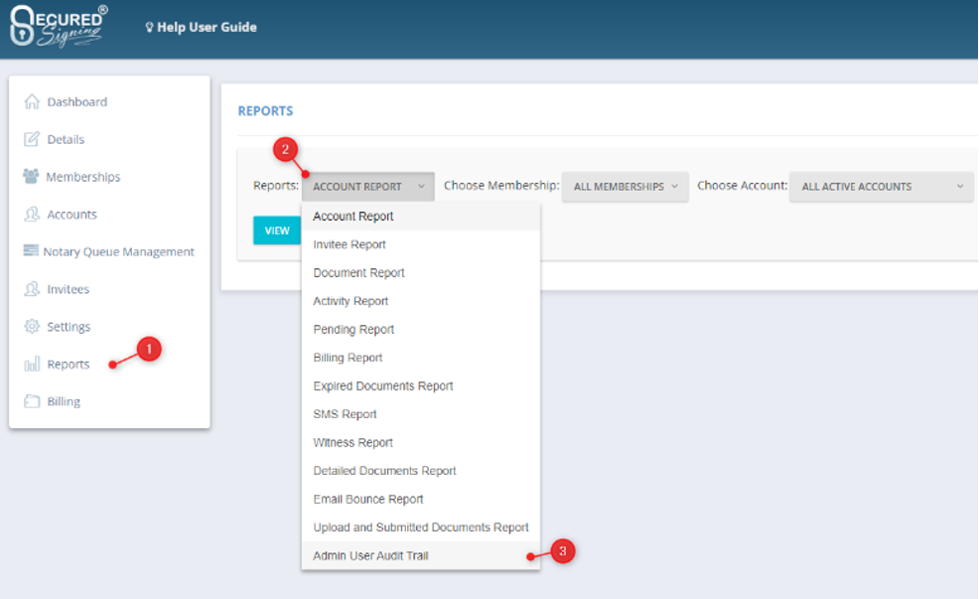This screenshot has width=979, height=599.
Task: Pick Expired Documents Report from list
Action: coord(382,386)
